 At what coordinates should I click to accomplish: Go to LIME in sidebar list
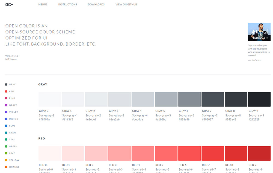coord(12,153)
